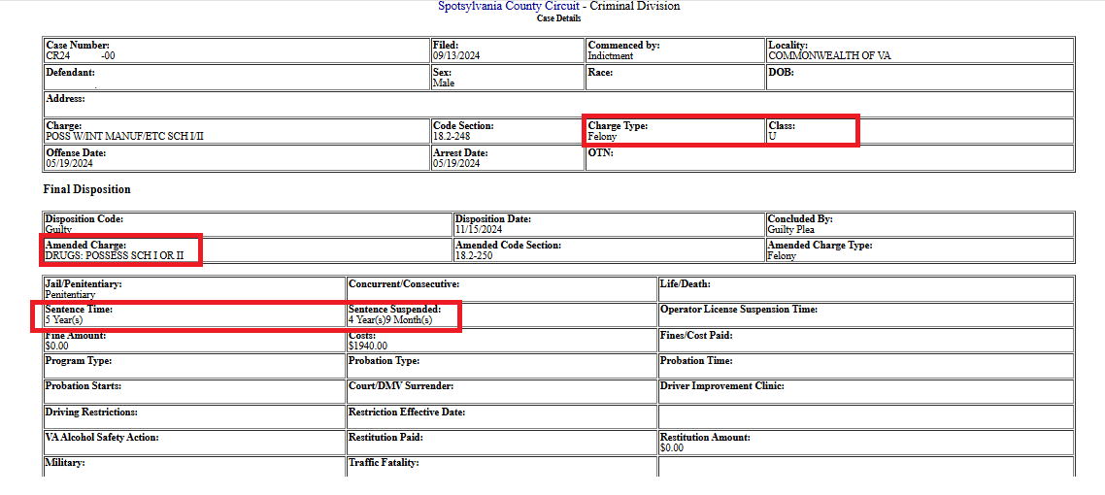The image size is (1105, 495).
Task: Click the Probation Type label
Action: [385, 360]
